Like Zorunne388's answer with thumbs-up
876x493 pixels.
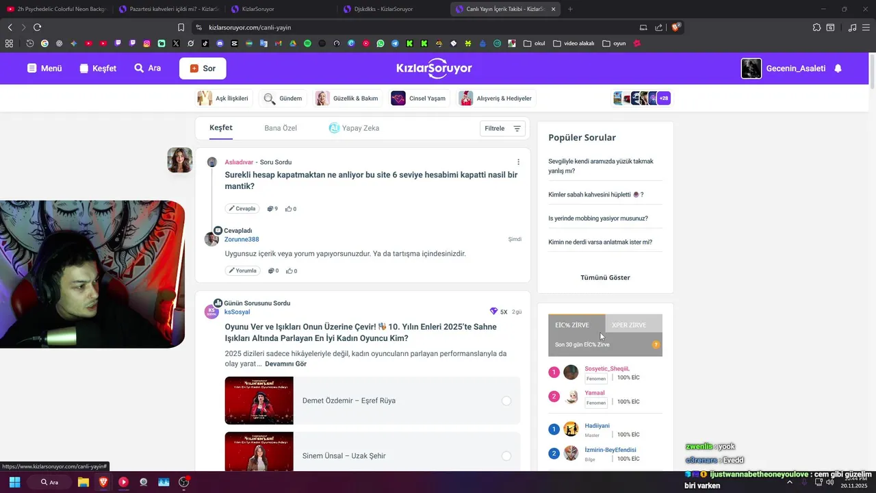(x=291, y=270)
